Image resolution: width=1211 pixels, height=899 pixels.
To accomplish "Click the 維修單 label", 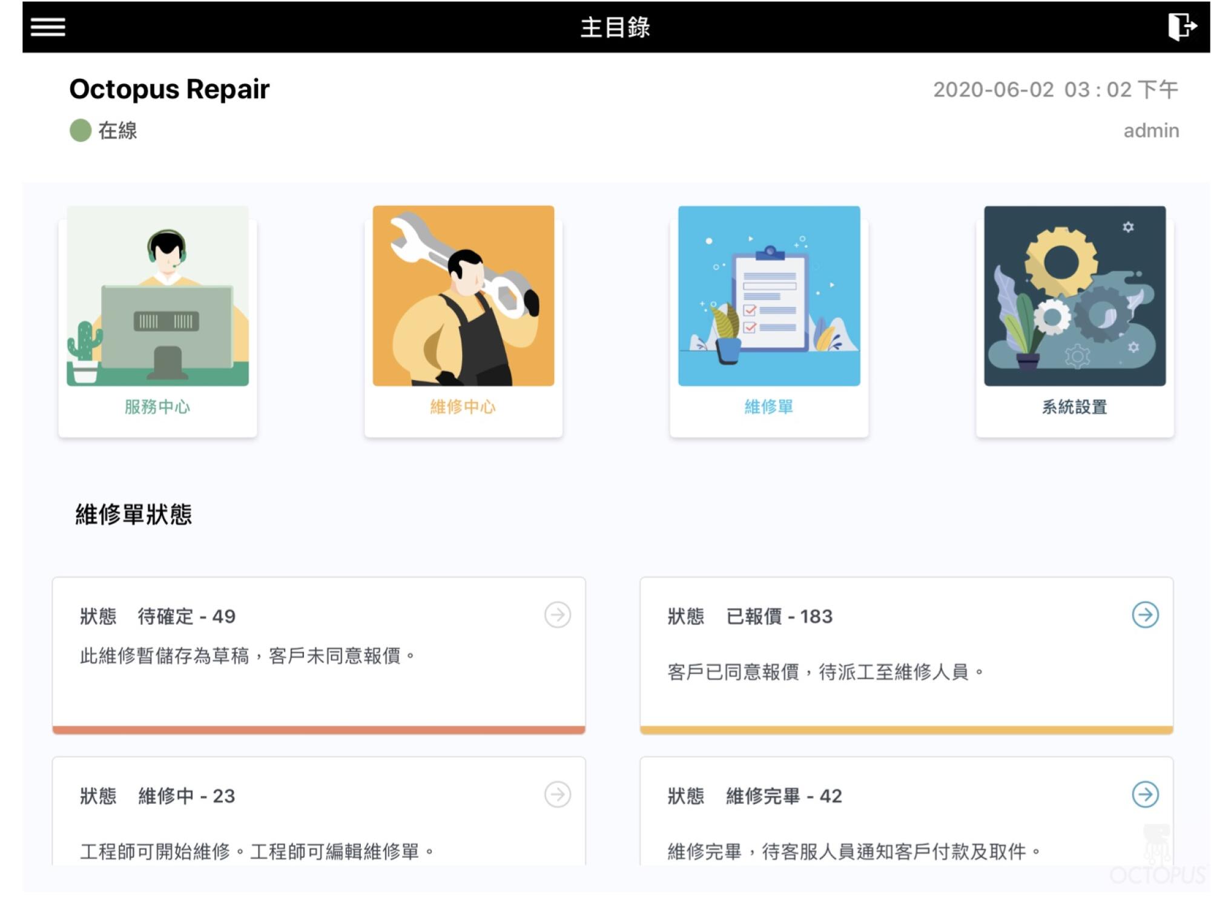I will click(x=769, y=407).
